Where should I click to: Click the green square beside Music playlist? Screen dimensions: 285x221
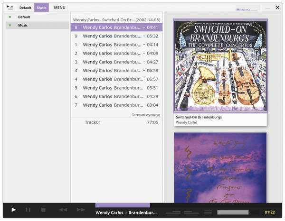point(10,25)
